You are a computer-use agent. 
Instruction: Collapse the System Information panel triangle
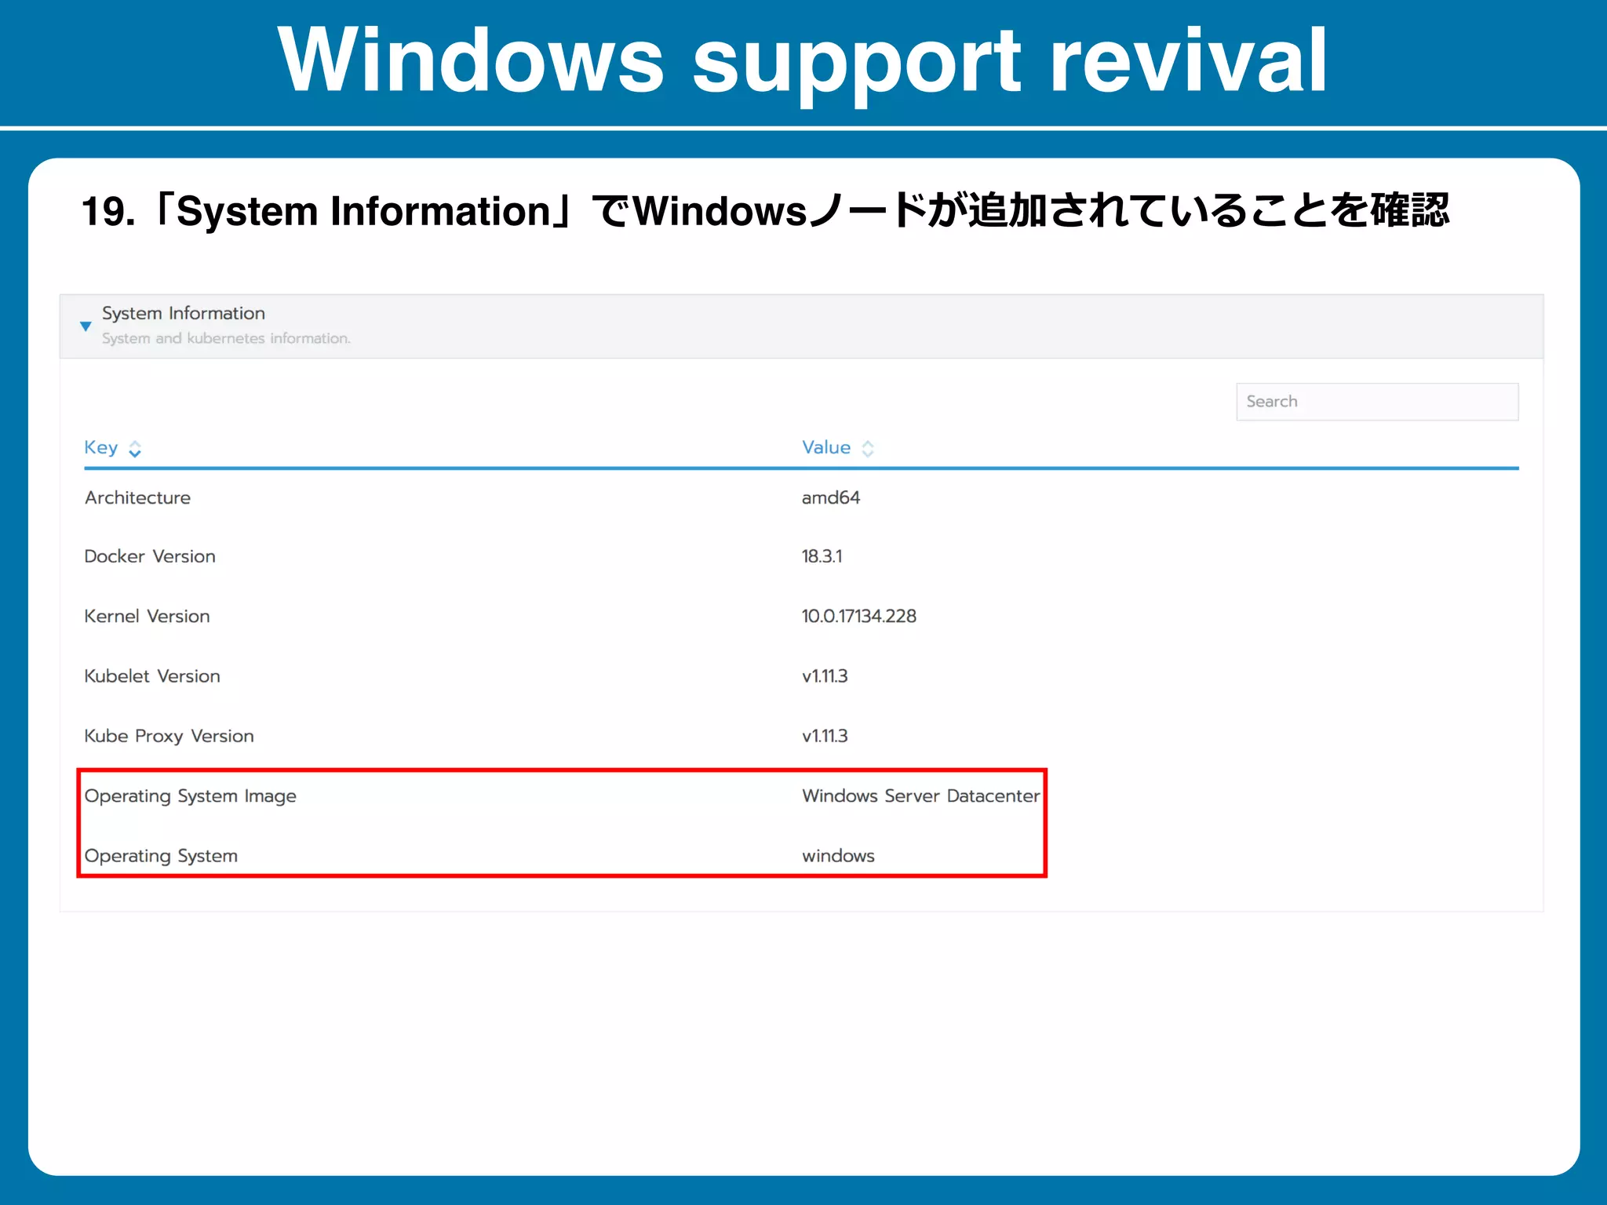click(86, 326)
